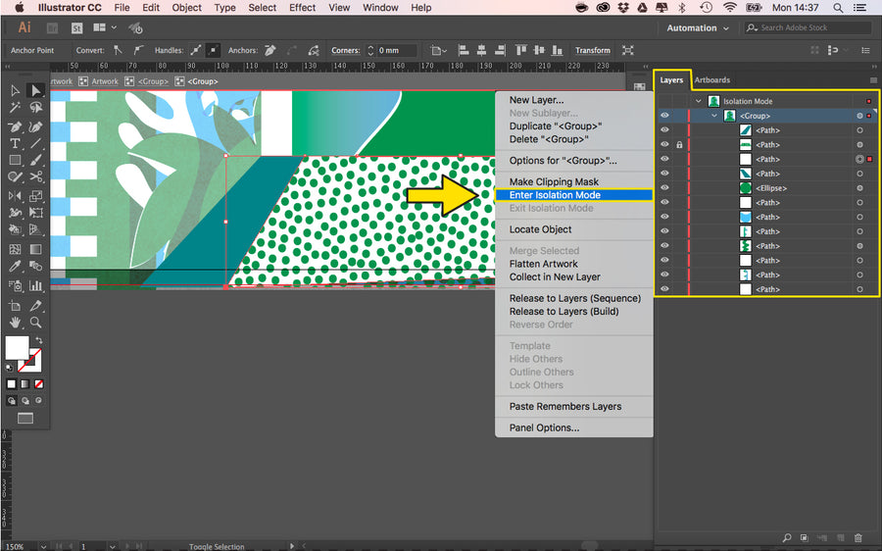This screenshot has height=551, width=882.
Task: Collapse the Group sublayer tree
Action: (x=714, y=116)
